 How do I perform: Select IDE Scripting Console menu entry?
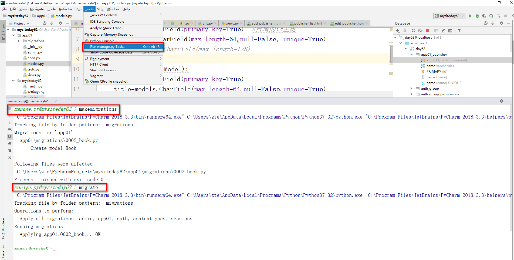tap(123, 22)
